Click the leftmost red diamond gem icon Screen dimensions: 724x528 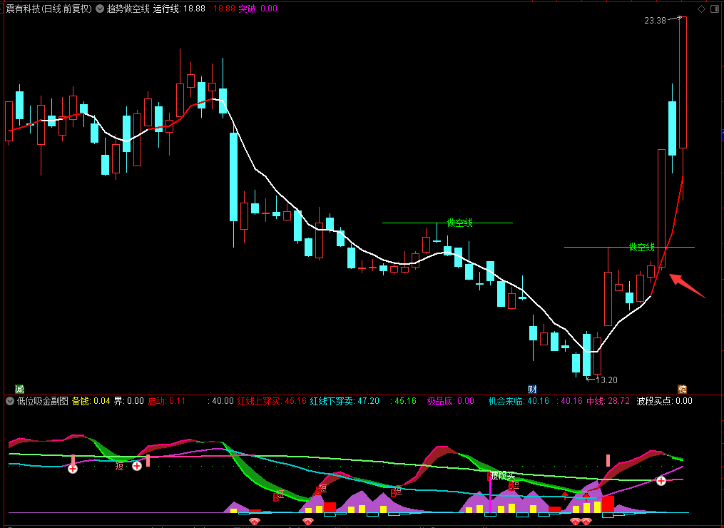point(255,522)
